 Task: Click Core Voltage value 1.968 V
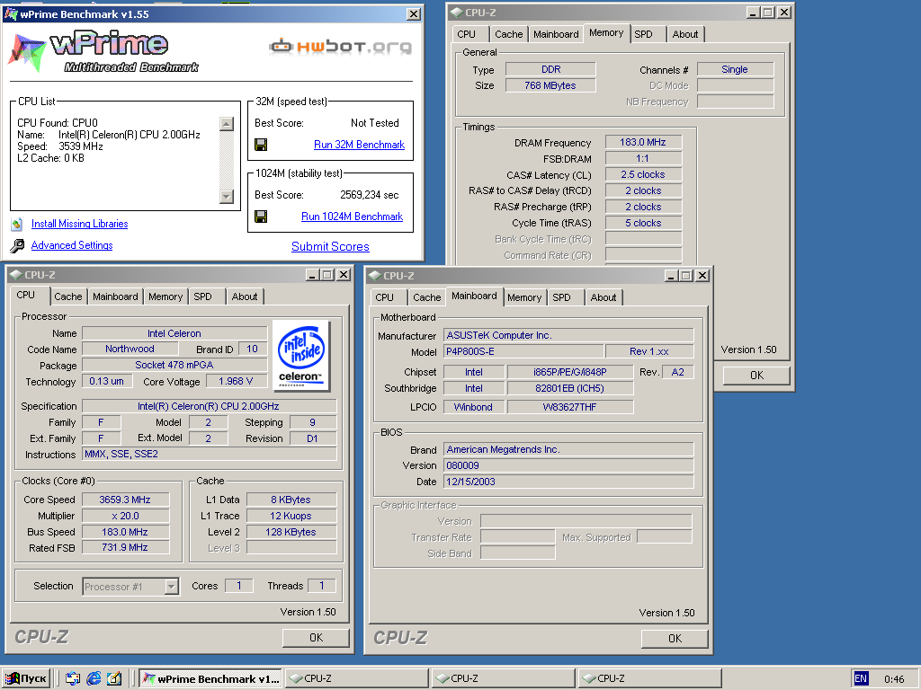click(x=236, y=381)
